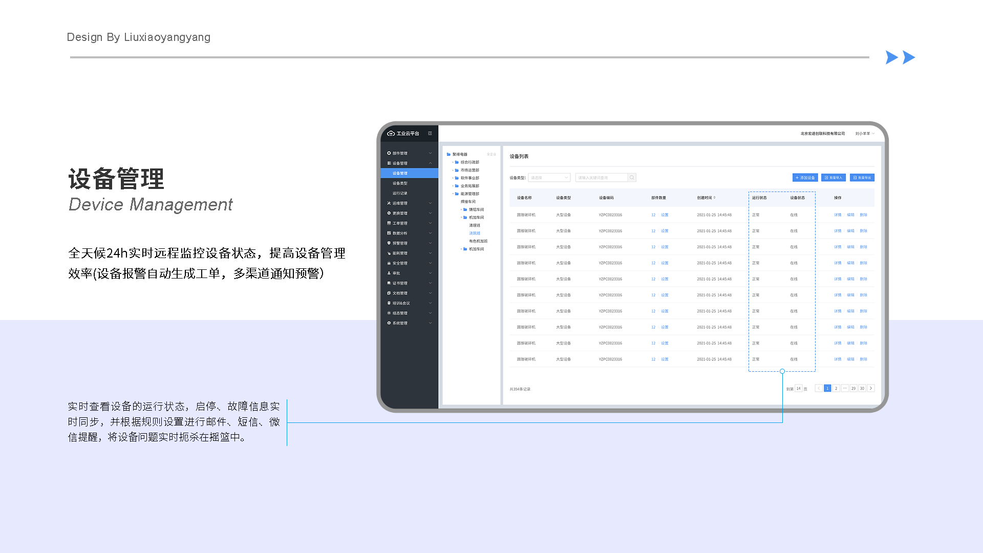Click 北京宏途创联科技有限公司 company name

point(823,134)
